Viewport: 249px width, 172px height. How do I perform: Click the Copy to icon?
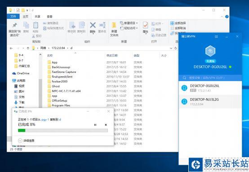click(82, 25)
